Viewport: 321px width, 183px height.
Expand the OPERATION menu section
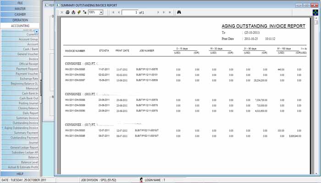[x=20, y=20]
